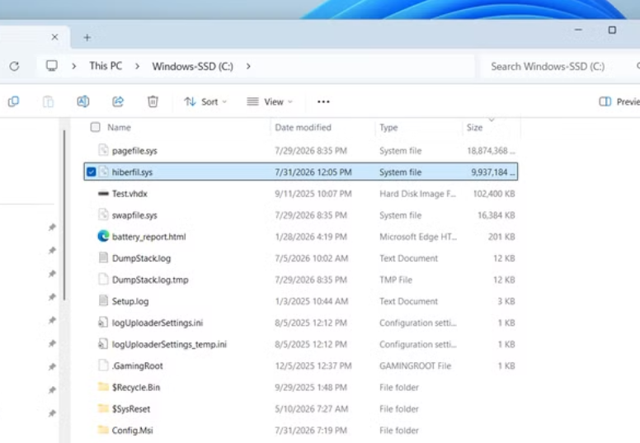Click the pagefile.sys file icon
The width and height of the screenshot is (640, 443).
coord(103,150)
